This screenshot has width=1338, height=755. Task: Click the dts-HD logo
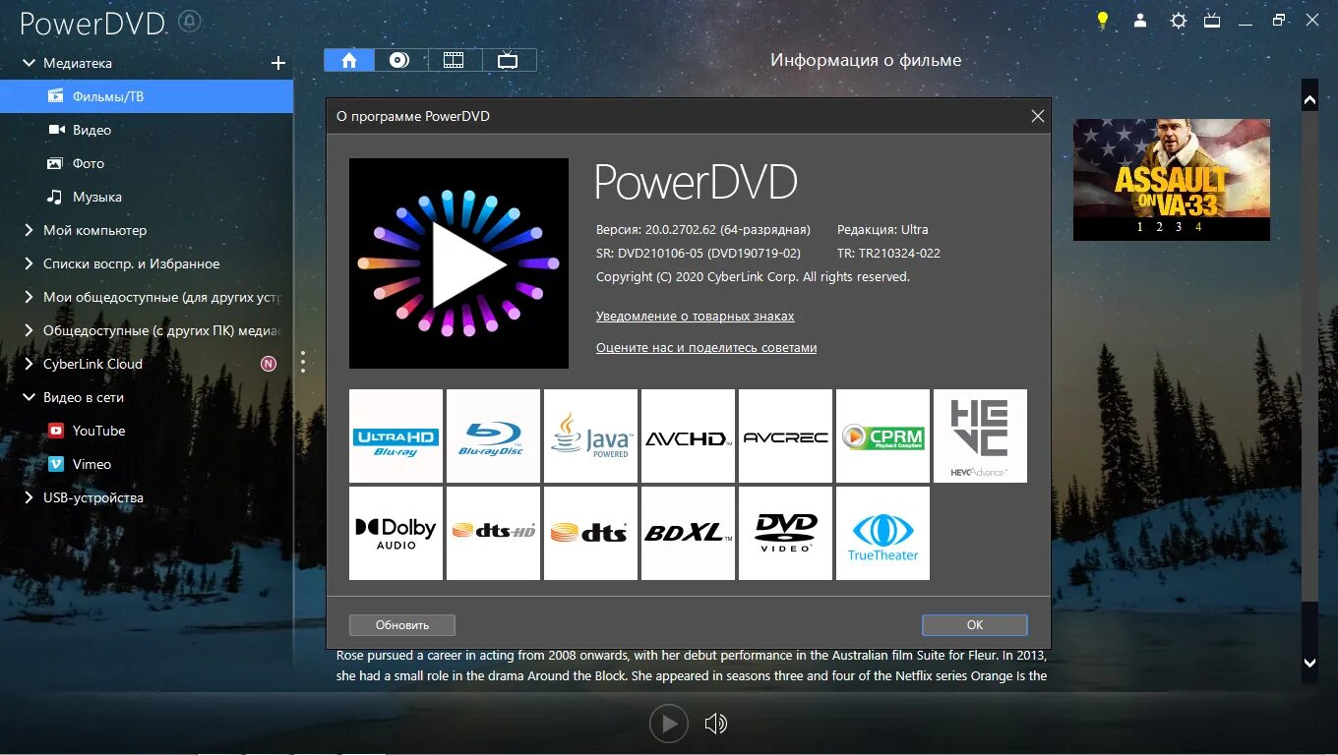coord(493,533)
